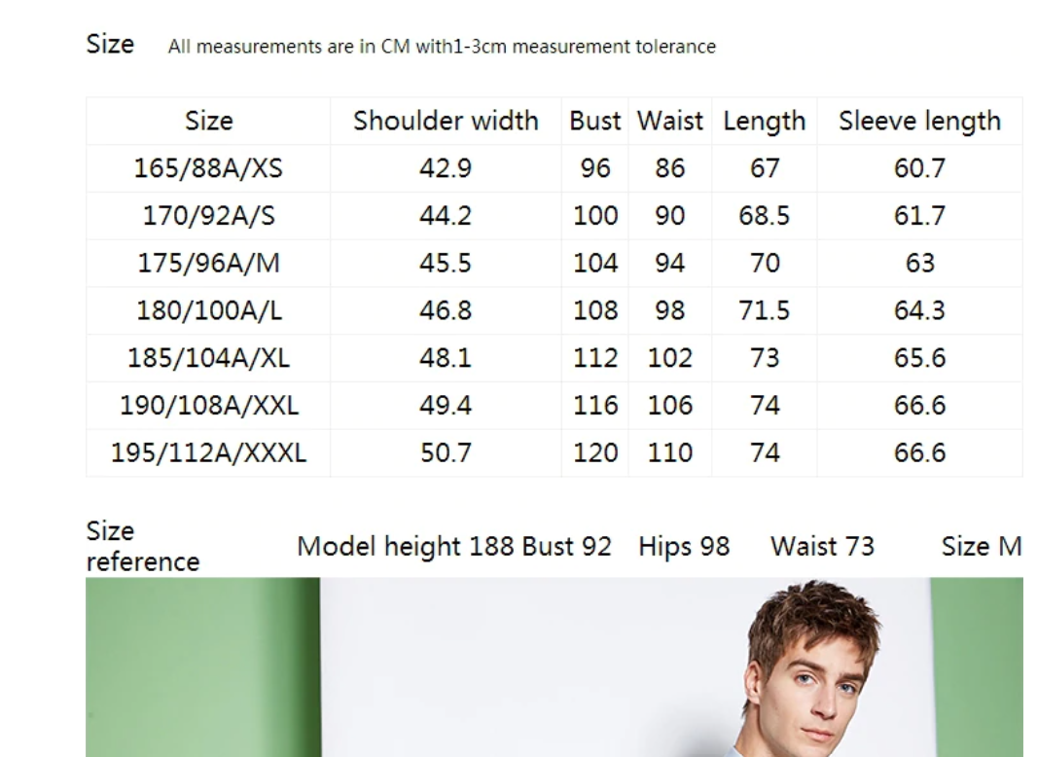This screenshot has width=1037, height=757.
Task: Select the sleeve length value 60.7
Action: point(919,168)
